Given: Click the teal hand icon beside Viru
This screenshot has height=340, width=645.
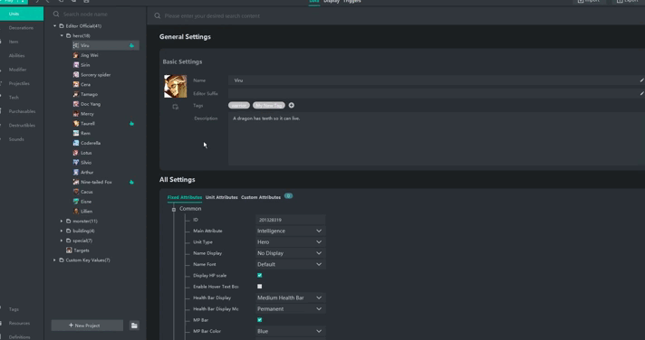Looking at the screenshot, I should (x=131, y=45).
